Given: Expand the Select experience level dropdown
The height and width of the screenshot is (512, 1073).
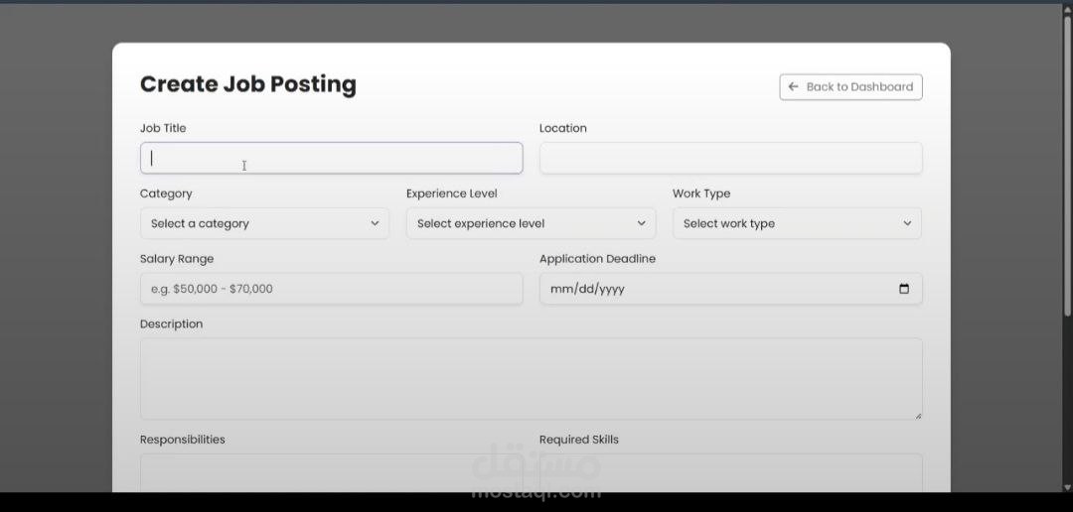Looking at the screenshot, I should [x=531, y=223].
